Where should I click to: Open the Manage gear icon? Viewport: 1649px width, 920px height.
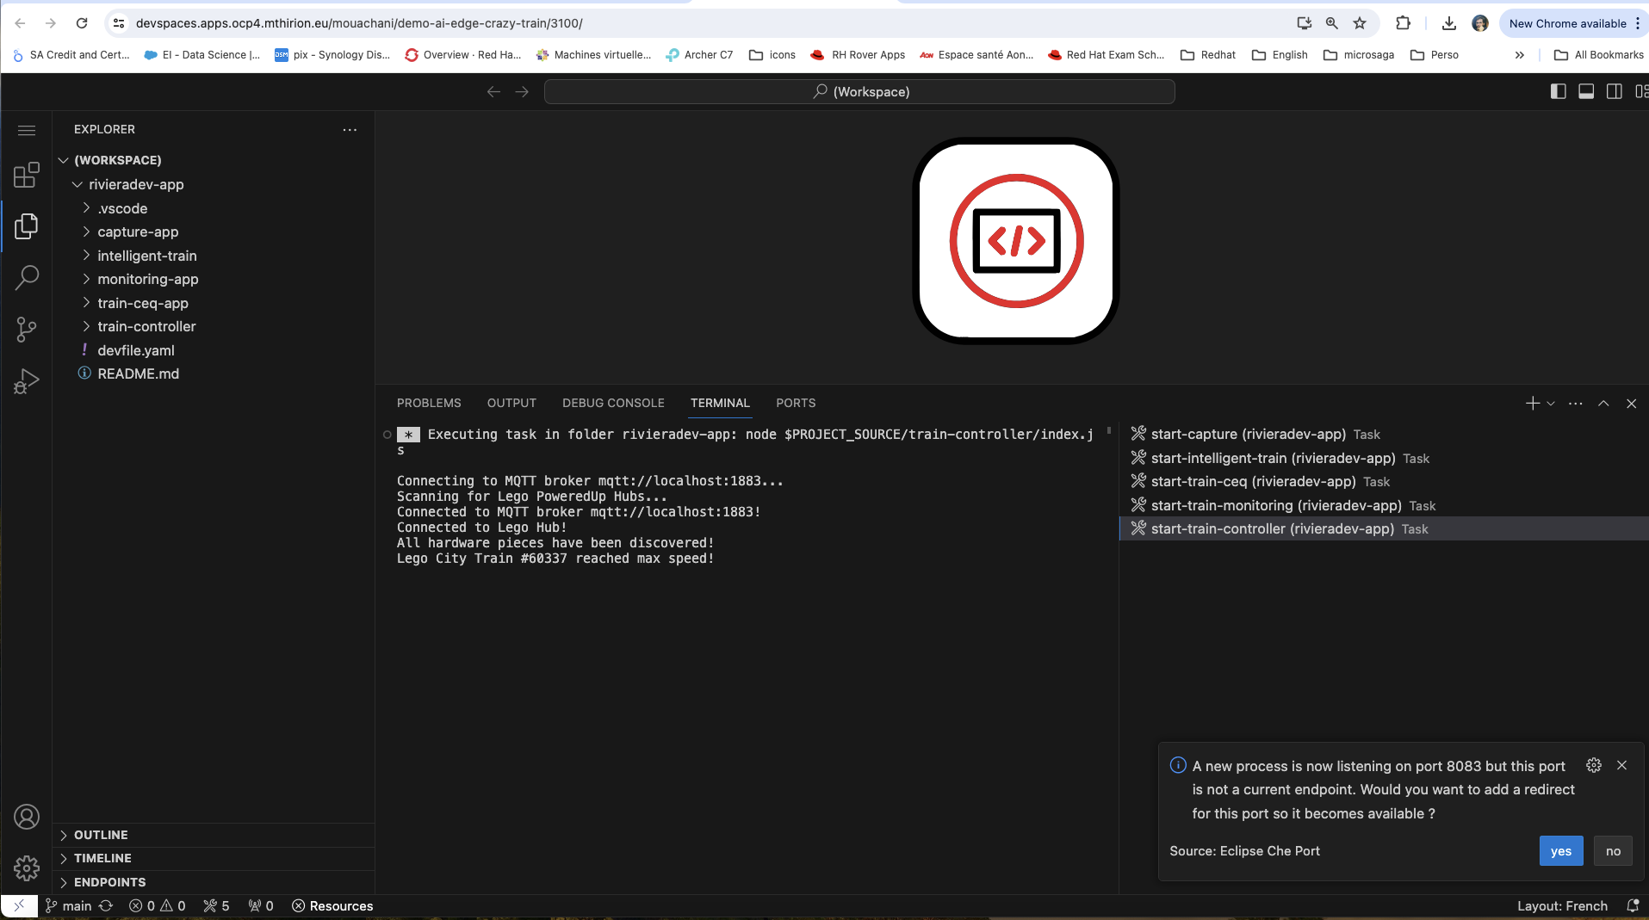point(27,868)
